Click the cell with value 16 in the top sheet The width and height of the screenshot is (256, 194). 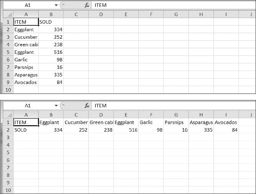click(x=51, y=67)
